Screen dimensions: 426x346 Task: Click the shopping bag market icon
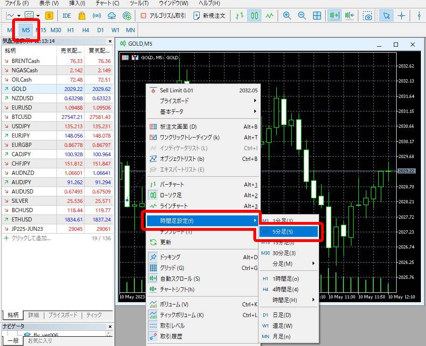coord(82,15)
